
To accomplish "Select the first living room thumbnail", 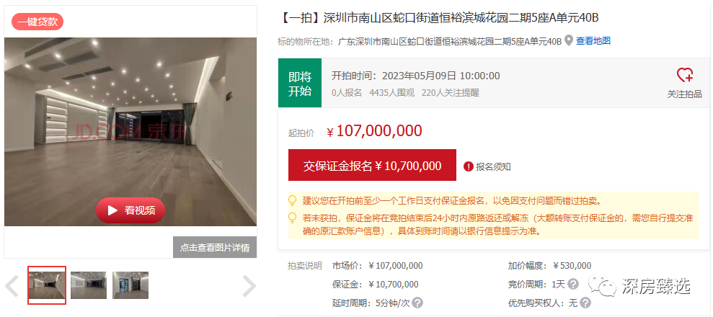I will pos(47,285).
